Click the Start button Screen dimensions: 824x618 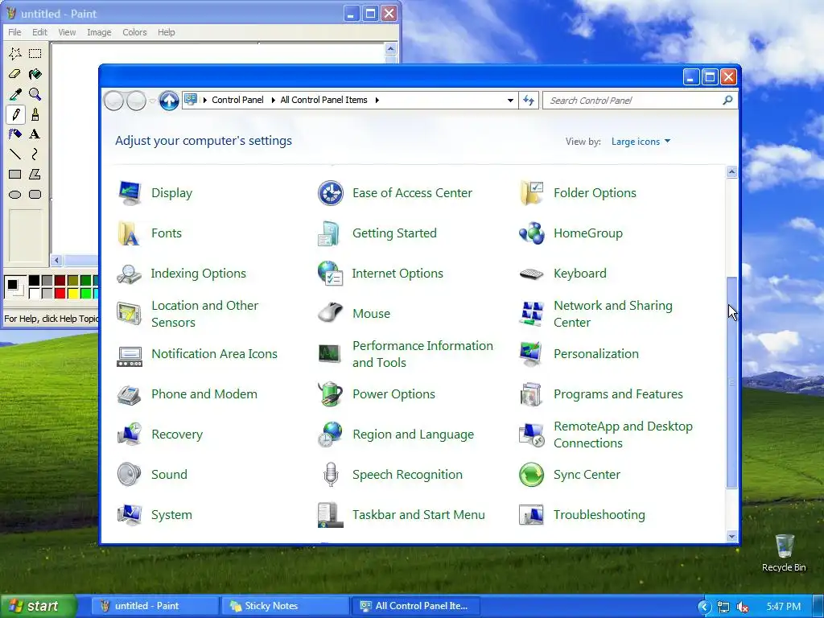point(39,606)
